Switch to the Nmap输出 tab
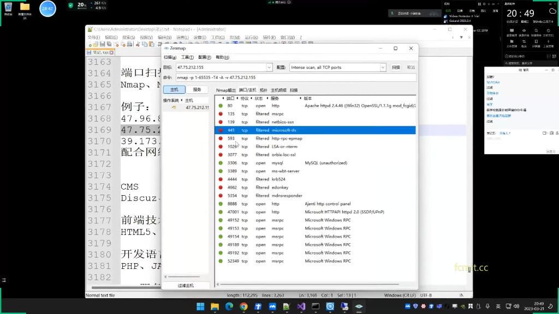 point(225,90)
